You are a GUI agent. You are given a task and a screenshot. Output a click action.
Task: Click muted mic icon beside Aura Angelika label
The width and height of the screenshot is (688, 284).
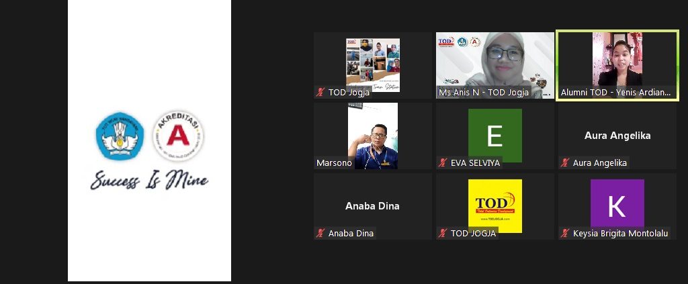click(x=564, y=162)
